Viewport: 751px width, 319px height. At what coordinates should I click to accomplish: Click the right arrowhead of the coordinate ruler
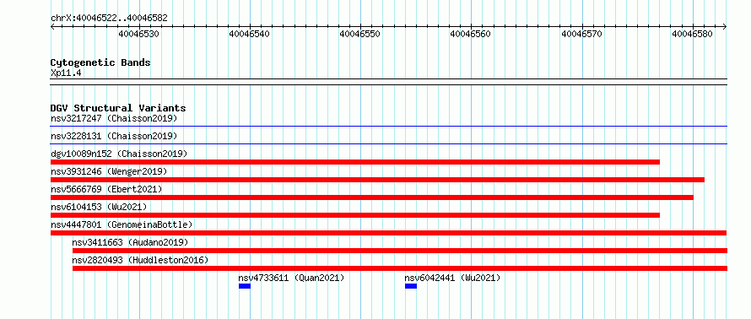click(725, 27)
